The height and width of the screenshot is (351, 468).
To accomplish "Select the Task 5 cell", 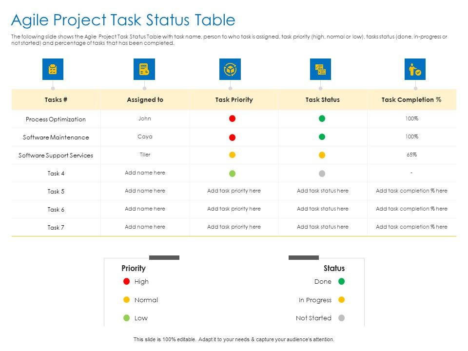I will (x=56, y=191).
